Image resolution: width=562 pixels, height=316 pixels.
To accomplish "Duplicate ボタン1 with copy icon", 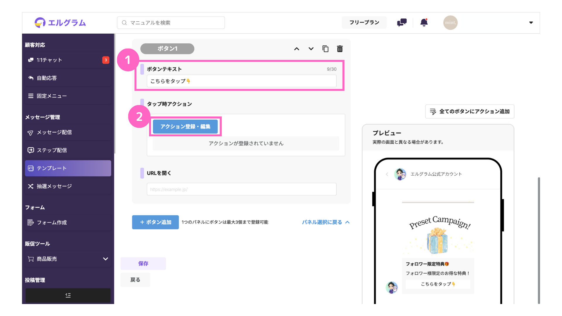I will 325,49.
